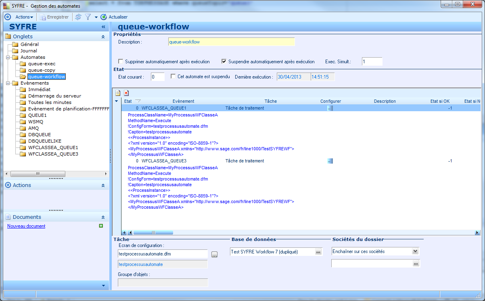Select the WFCLASSEA_QUEUE1 grid row
This screenshot has width=485, height=301.
(301, 108)
